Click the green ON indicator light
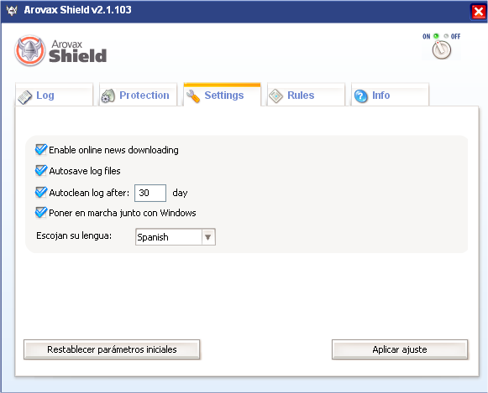488x393 pixels. click(436, 36)
